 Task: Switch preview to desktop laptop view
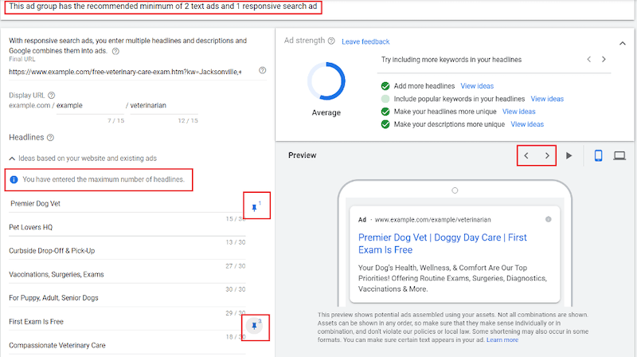click(x=619, y=155)
